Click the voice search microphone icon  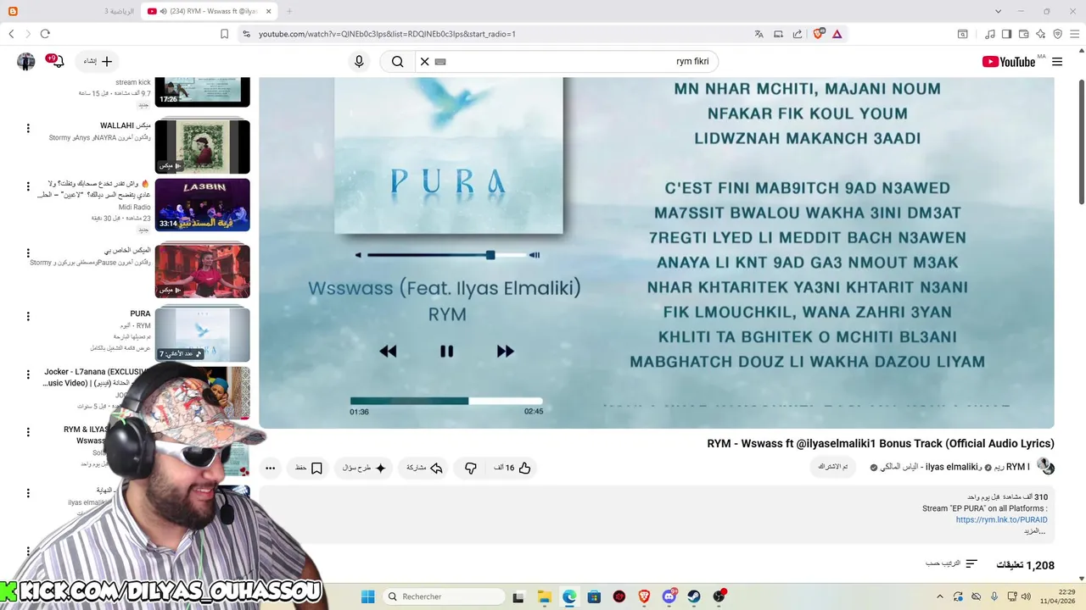(359, 61)
